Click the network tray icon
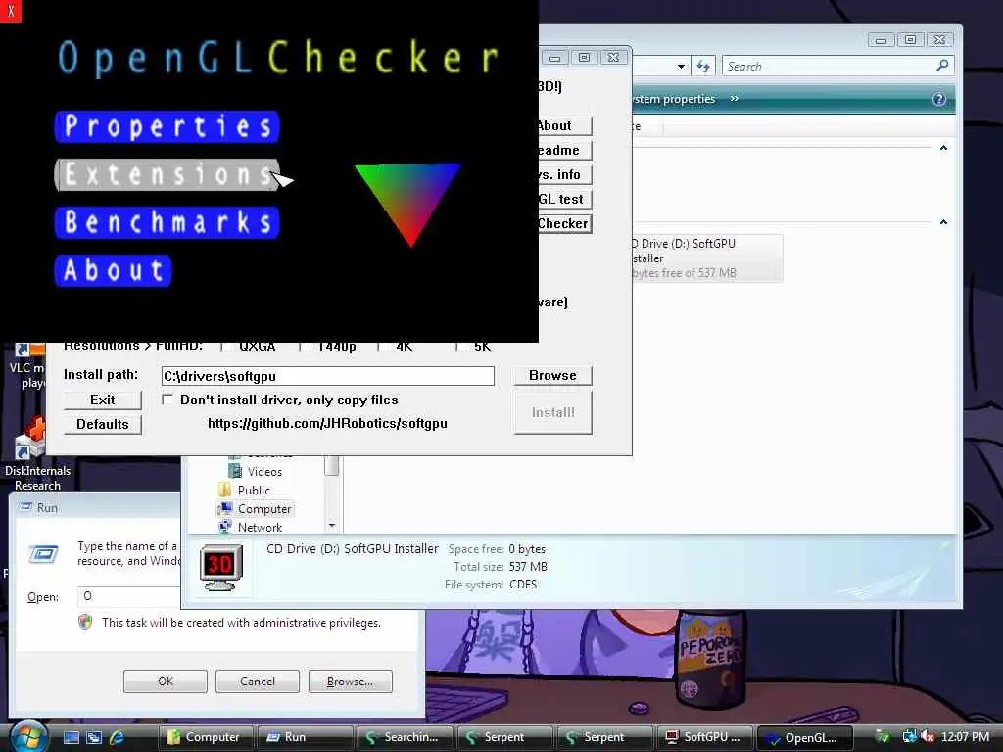The width and height of the screenshot is (1003, 752). click(x=909, y=736)
